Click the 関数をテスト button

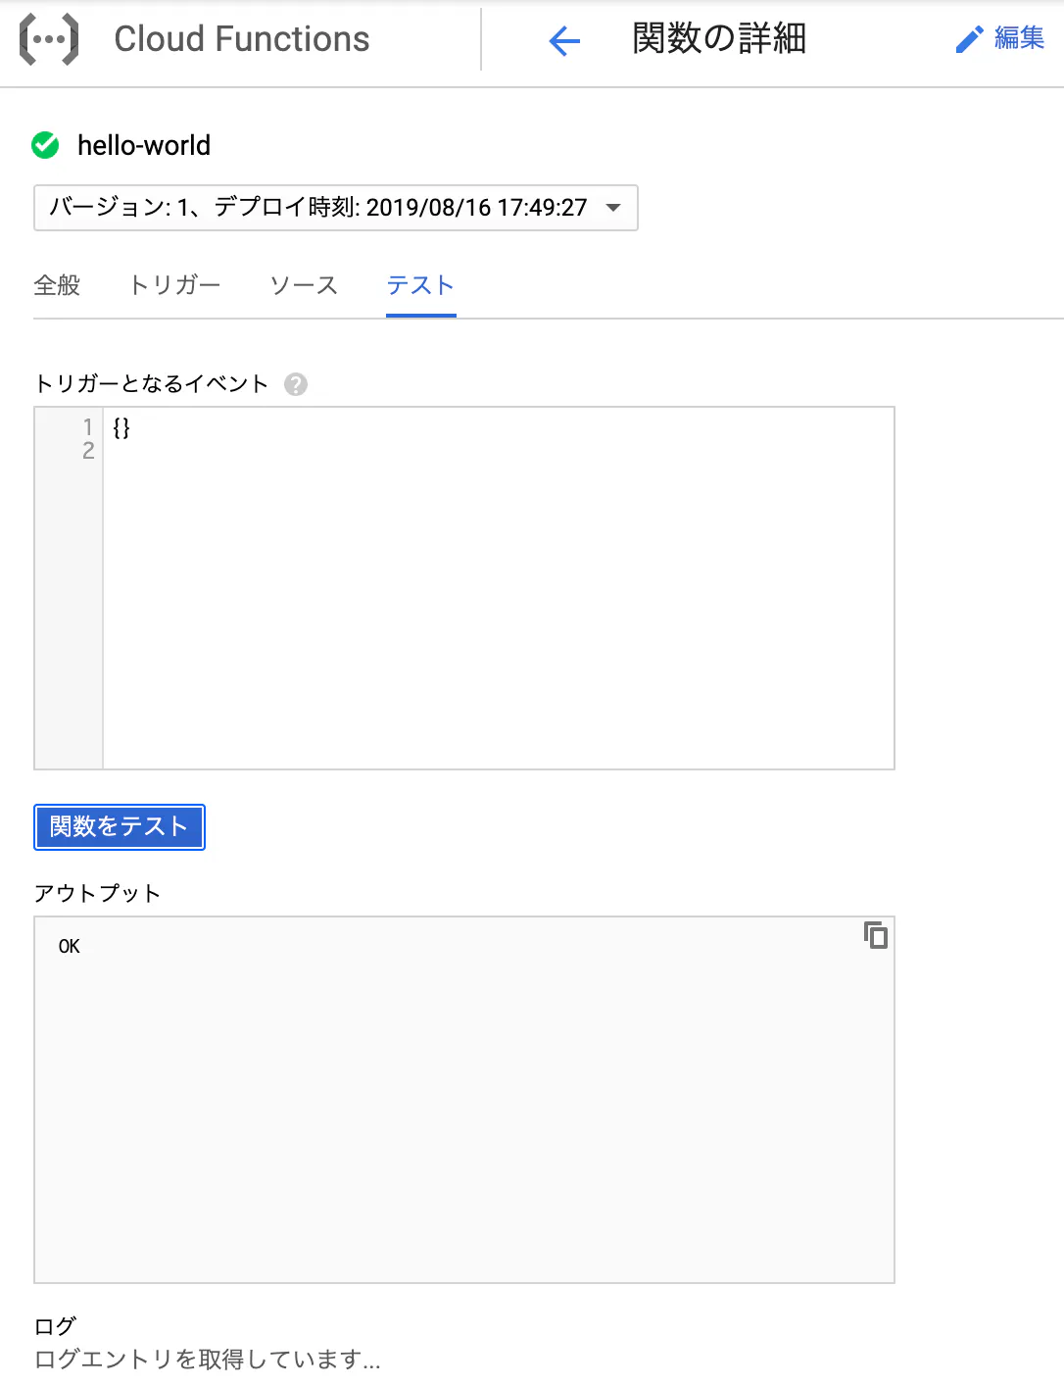(119, 826)
